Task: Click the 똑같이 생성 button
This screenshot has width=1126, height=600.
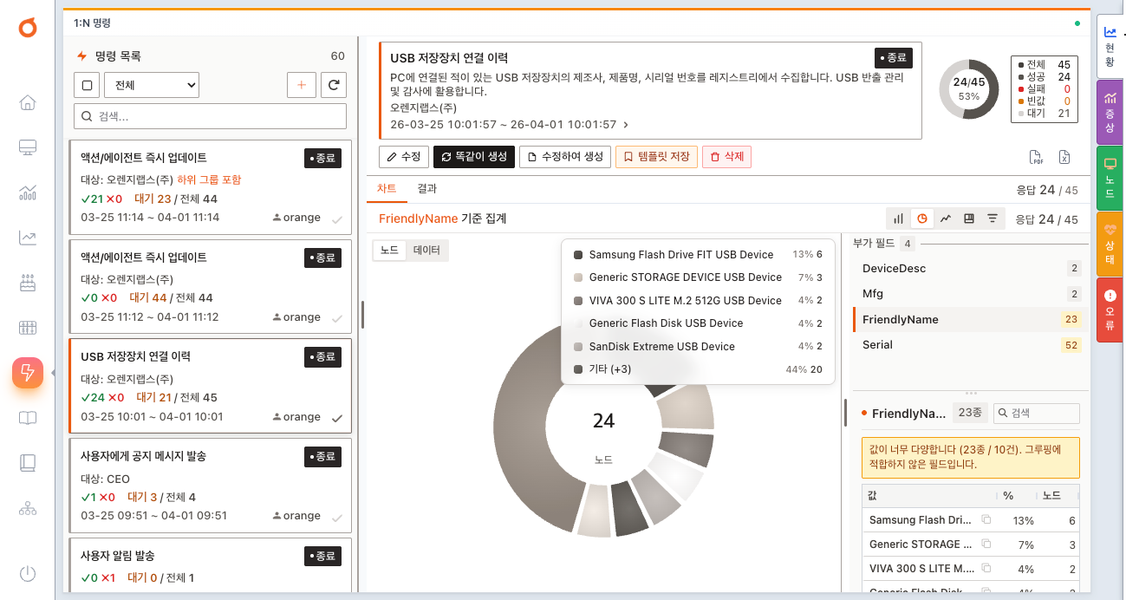Action: tap(473, 157)
